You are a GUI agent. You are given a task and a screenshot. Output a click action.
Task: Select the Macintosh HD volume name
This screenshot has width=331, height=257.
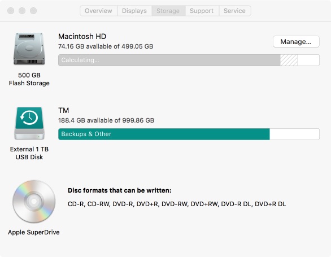(82, 36)
